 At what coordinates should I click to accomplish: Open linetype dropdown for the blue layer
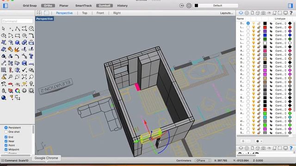click(x=281, y=35)
